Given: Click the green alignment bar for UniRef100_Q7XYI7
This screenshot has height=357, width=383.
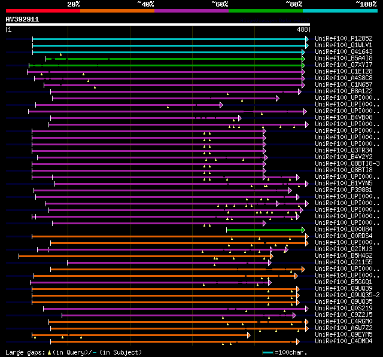Looking at the screenshot, I should coord(166,65).
